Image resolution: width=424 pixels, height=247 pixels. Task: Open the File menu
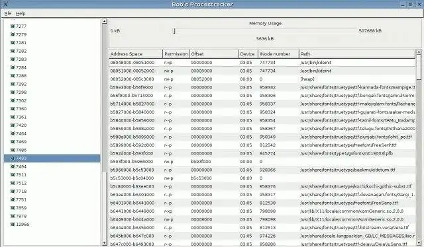click(7, 13)
